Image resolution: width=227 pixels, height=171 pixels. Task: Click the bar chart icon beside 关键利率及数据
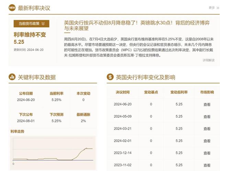(x=12, y=77)
